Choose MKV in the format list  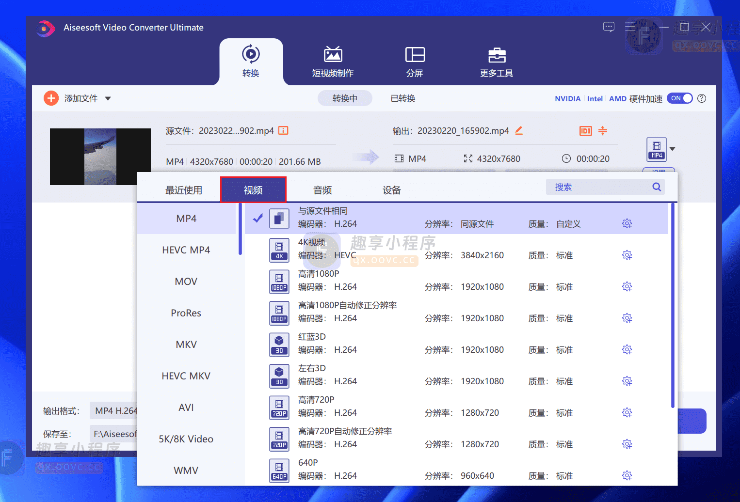(x=186, y=345)
